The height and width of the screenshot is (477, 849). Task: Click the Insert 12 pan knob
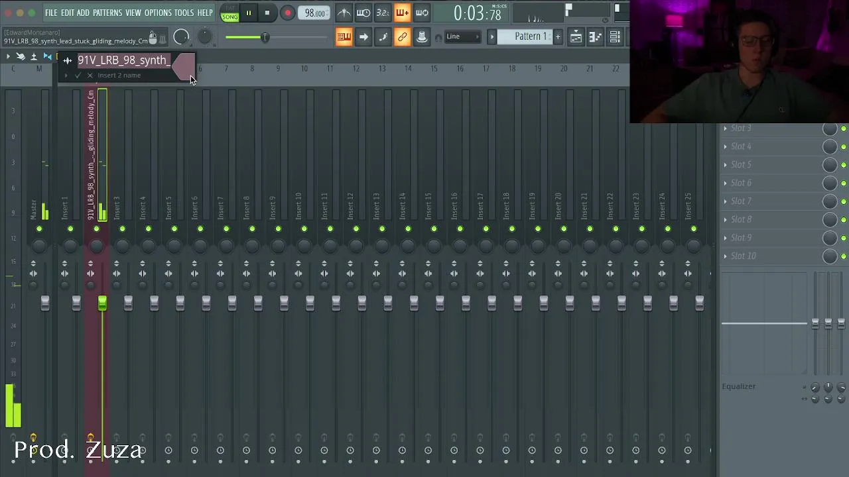(x=356, y=246)
